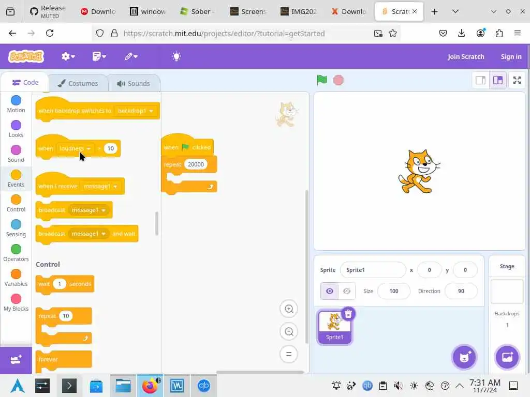The height and width of the screenshot is (397, 530).
Task: Open message1 dropdown in broadcast and wait block
Action: pyautogui.click(x=89, y=234)
